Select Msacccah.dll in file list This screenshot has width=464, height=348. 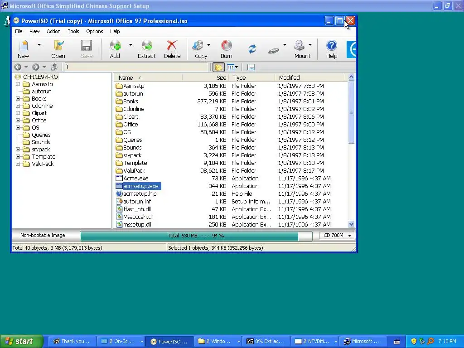[138, 217]
